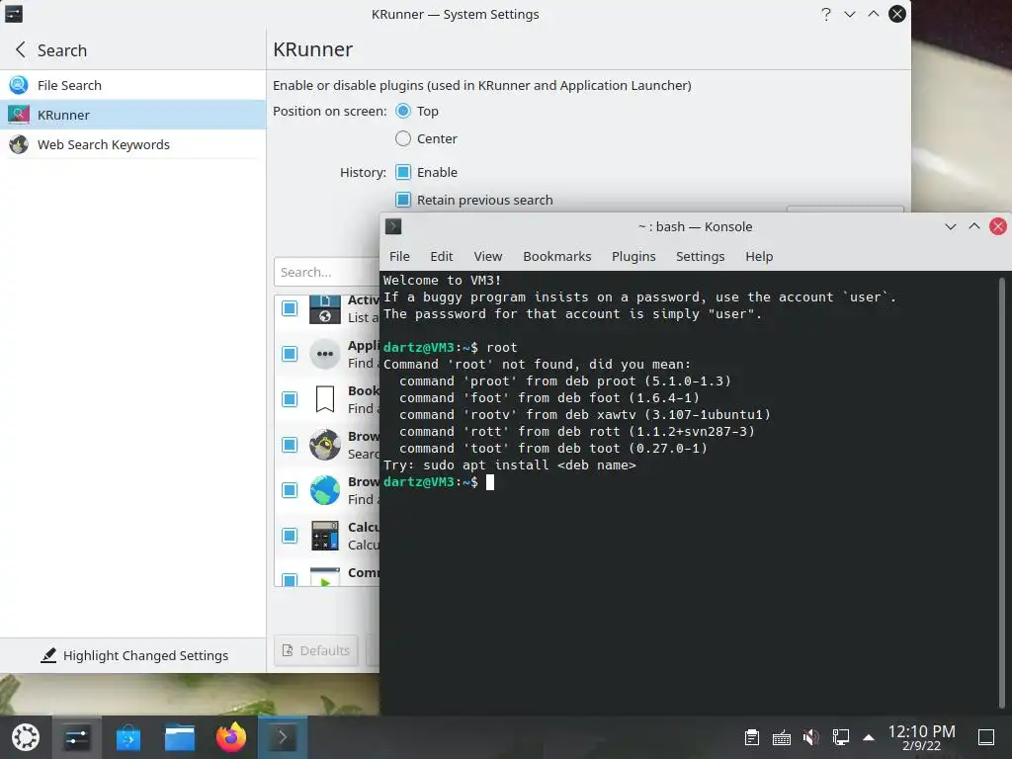Minimize the System Settings window
1012x759 pixels.
[x=849, y=14]
